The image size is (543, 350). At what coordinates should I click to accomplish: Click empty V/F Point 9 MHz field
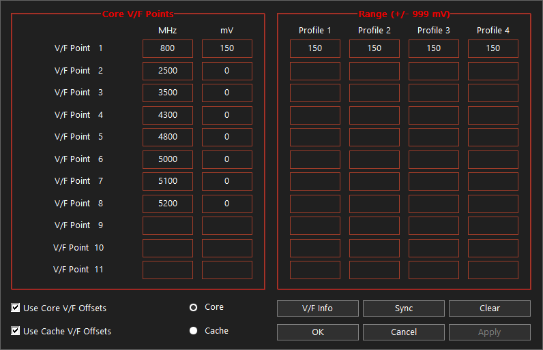point(168,225)
